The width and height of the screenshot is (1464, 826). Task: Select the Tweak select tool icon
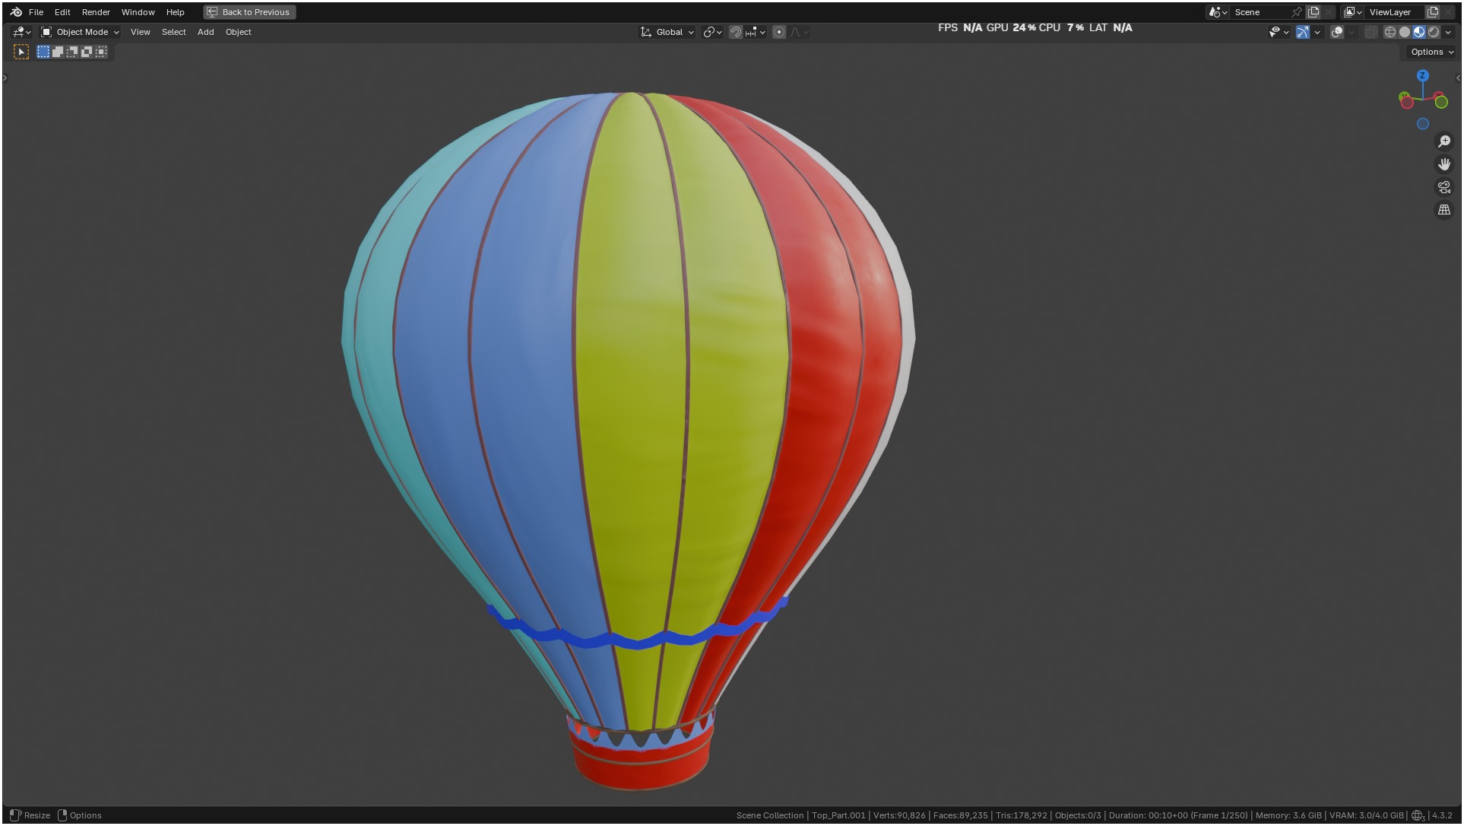21,52
